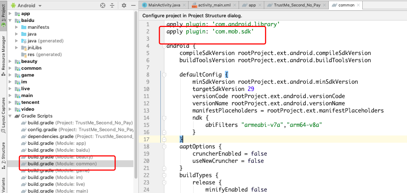Select the res (generated) folder
Viewport: 407px width, 193px height.
point(45,55)
